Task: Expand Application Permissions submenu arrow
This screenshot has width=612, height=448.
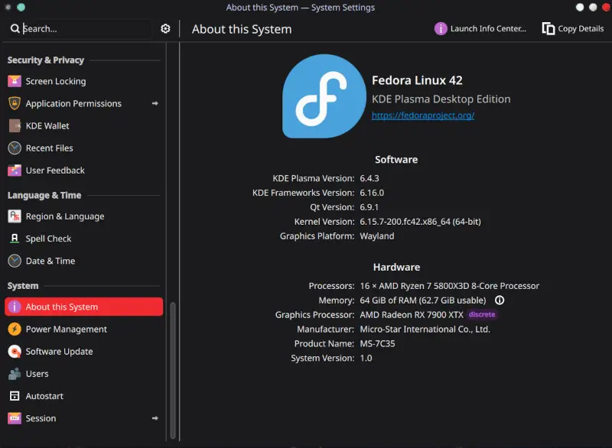Action: [x=155, y=103]
